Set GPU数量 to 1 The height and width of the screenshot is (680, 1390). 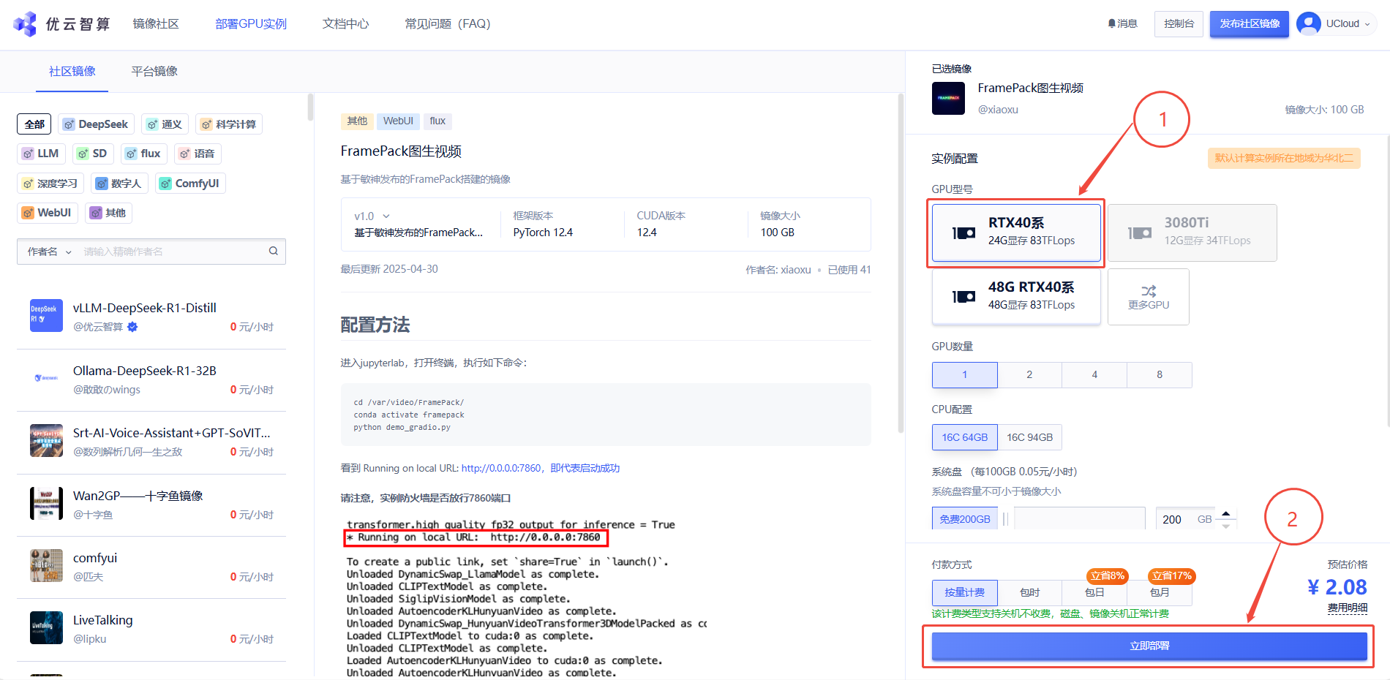(964, 375)
